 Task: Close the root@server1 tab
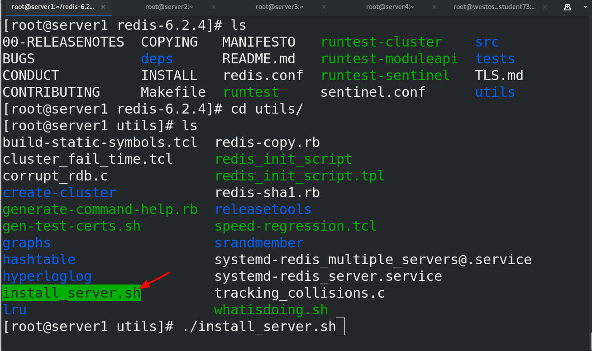(x=104, y=7)
